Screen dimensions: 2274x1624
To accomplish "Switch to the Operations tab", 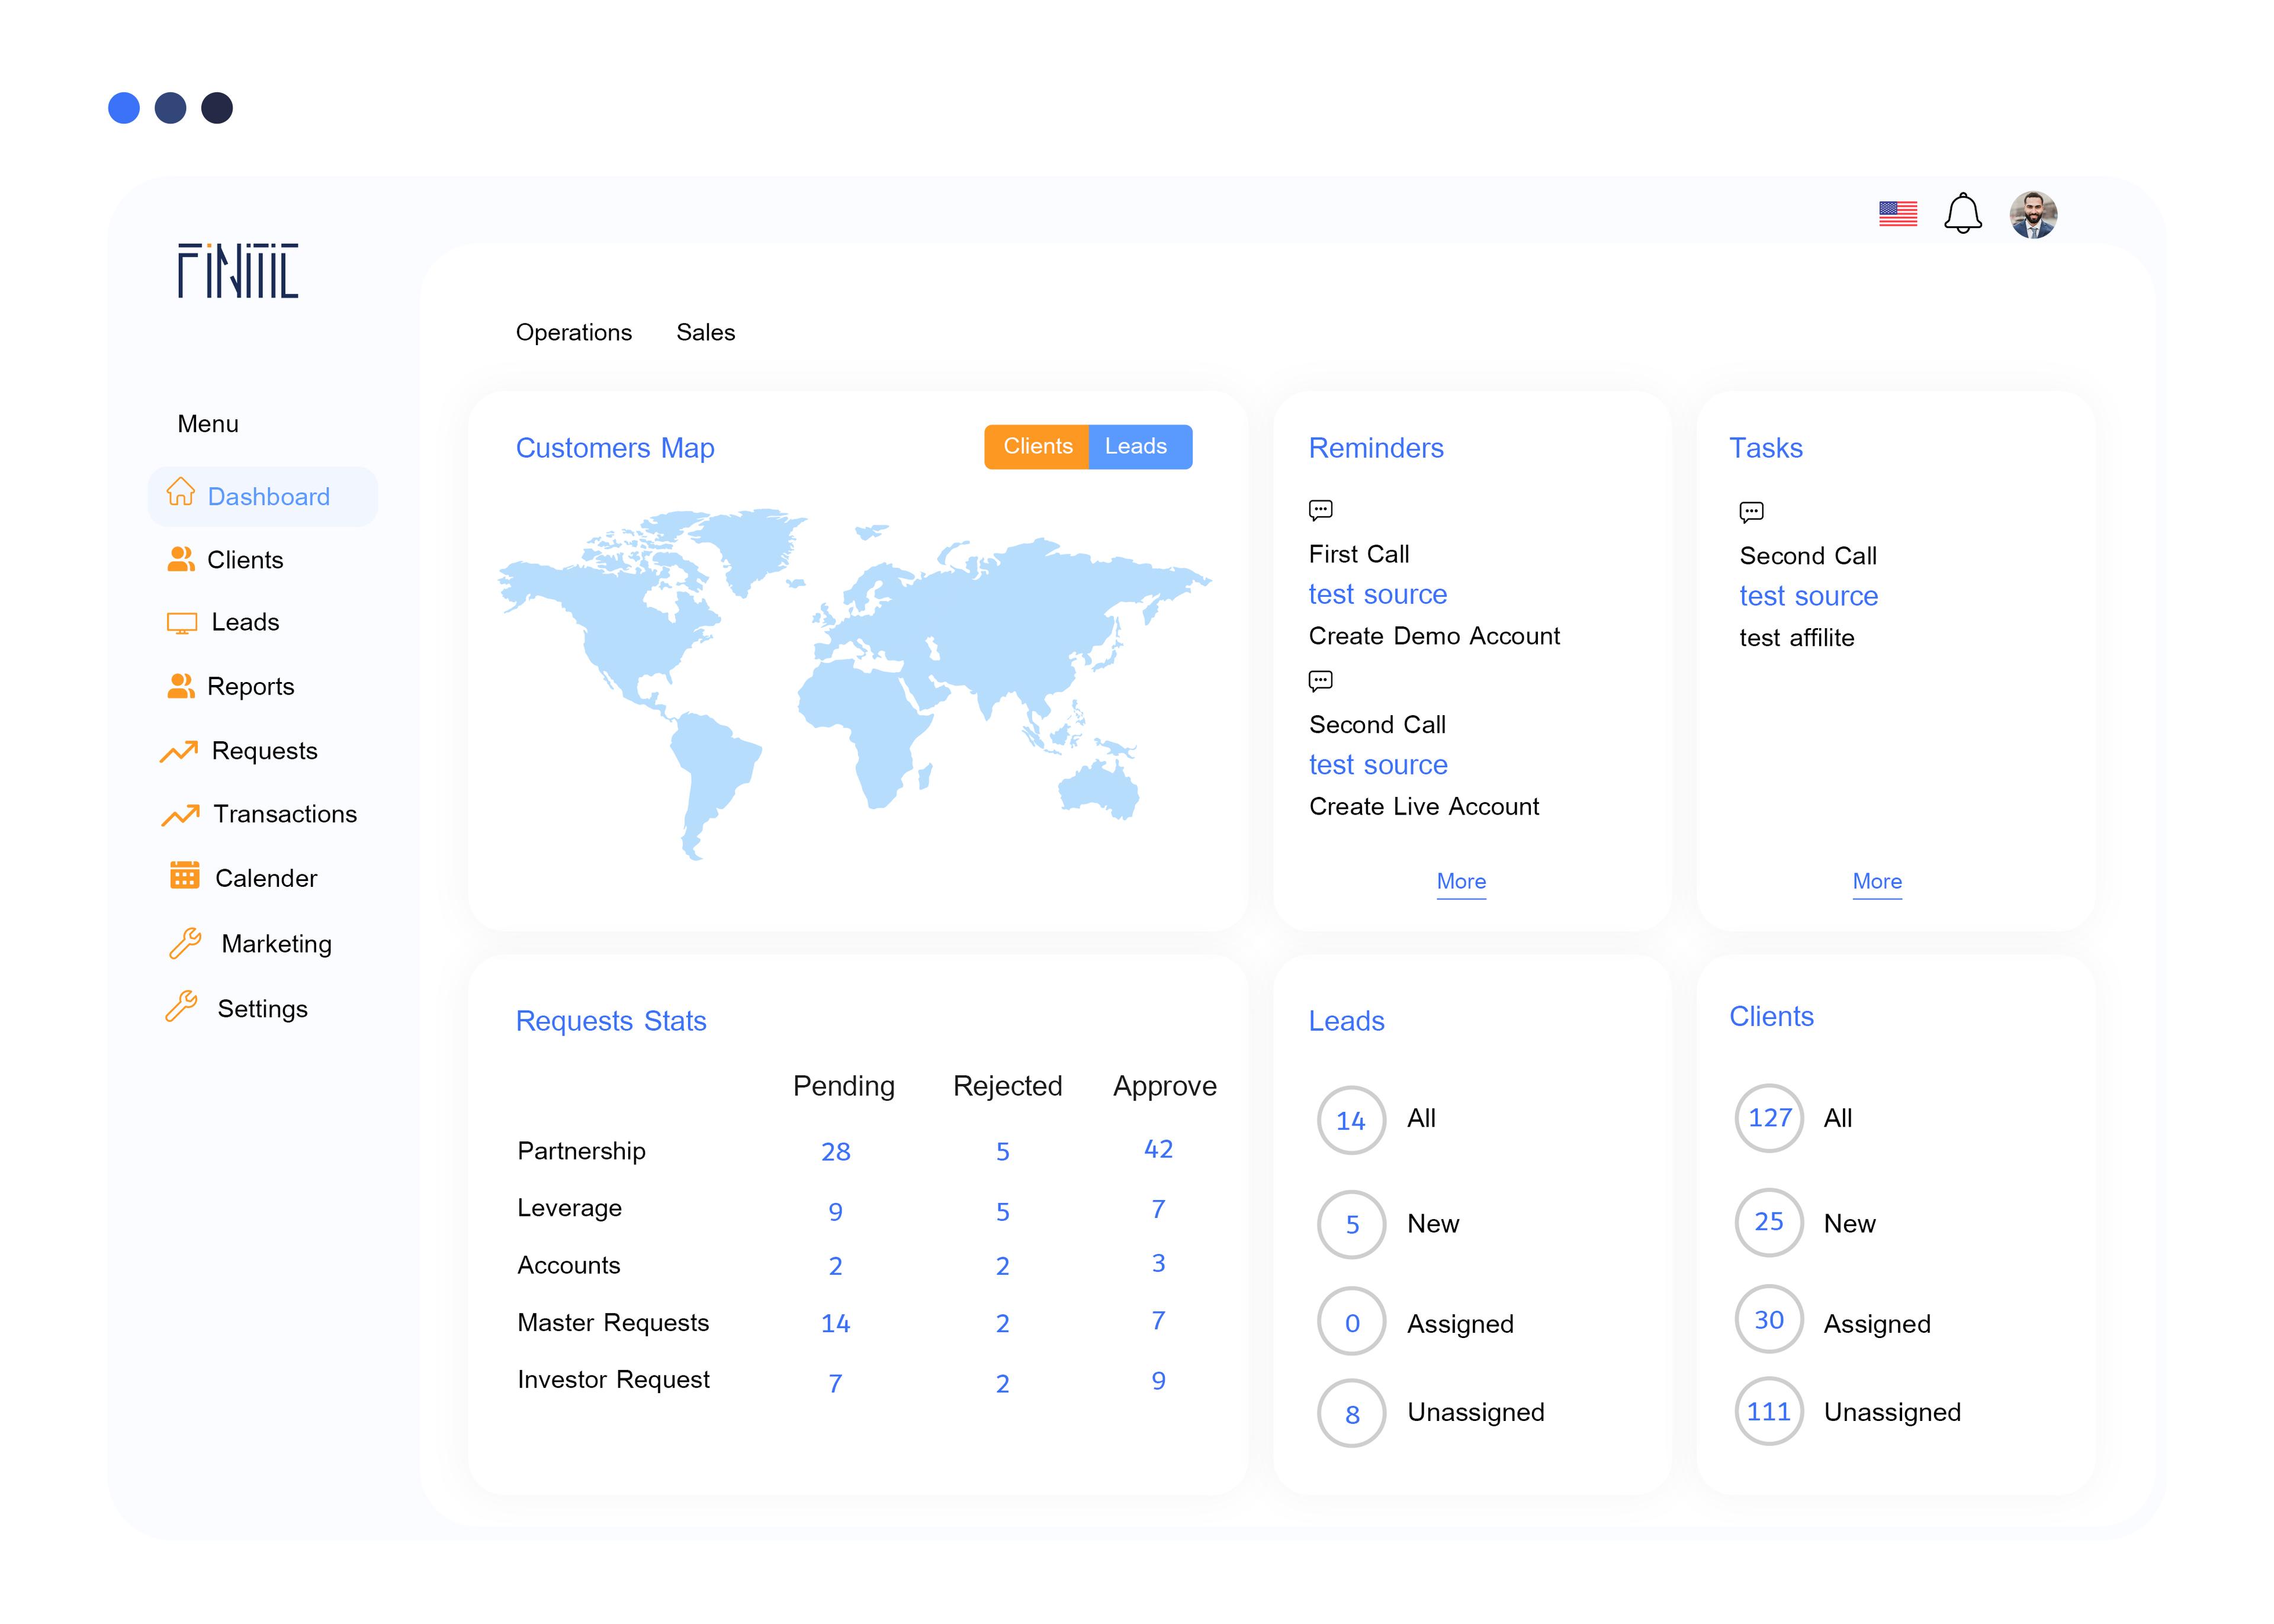I will coord(573,332).
